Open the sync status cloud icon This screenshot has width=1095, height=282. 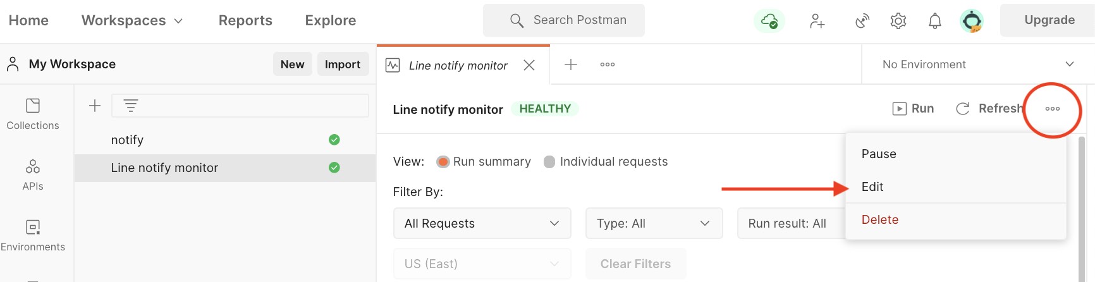point(769,21)
